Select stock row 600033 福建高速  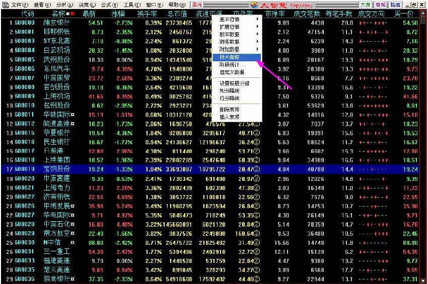click(211, 261)
